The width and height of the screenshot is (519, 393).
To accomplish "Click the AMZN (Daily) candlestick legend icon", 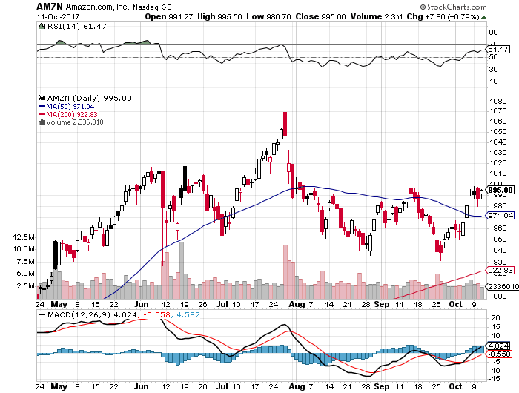I will (42, 98).
